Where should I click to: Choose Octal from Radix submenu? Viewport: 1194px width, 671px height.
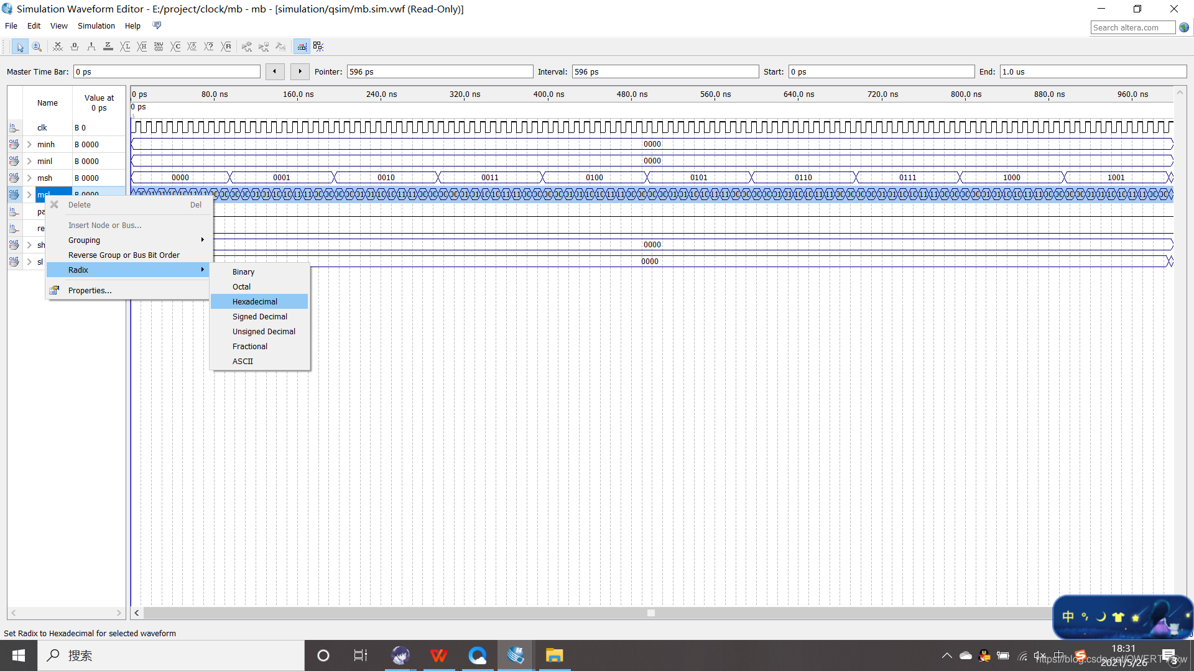point(260,287)
